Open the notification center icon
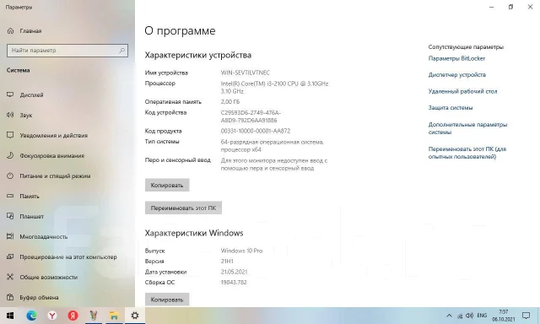The height and width of the screenshot is (324, 540). tap(526, 316)
